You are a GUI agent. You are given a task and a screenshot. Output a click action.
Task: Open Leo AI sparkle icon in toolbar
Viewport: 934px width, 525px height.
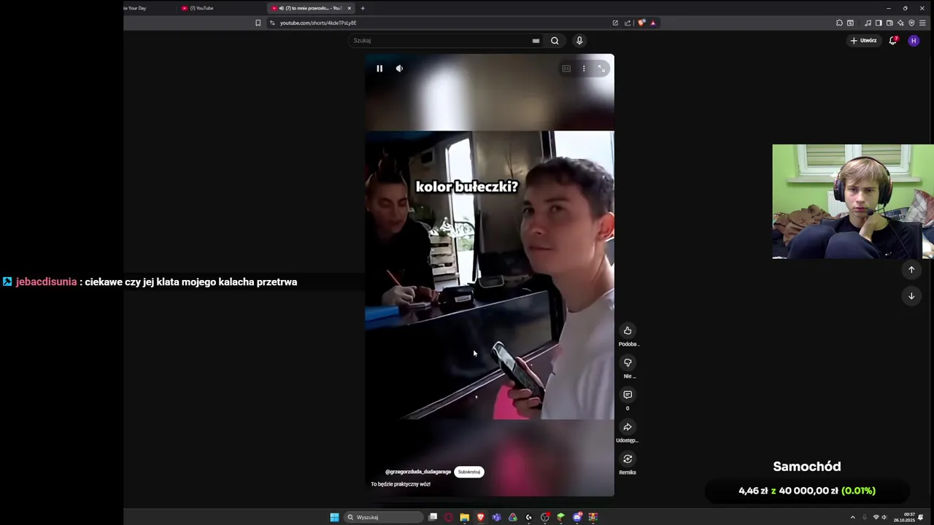point(900,23)
